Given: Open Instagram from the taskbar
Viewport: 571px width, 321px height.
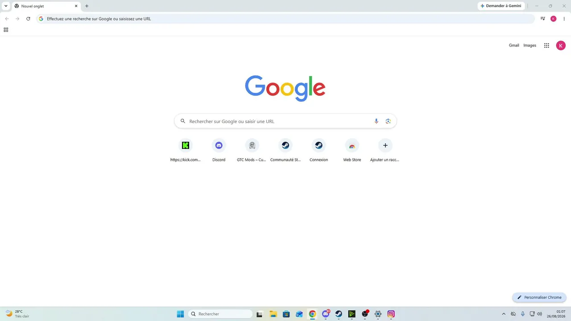Looking at the screenshot, I should click(x=391, y=314).
